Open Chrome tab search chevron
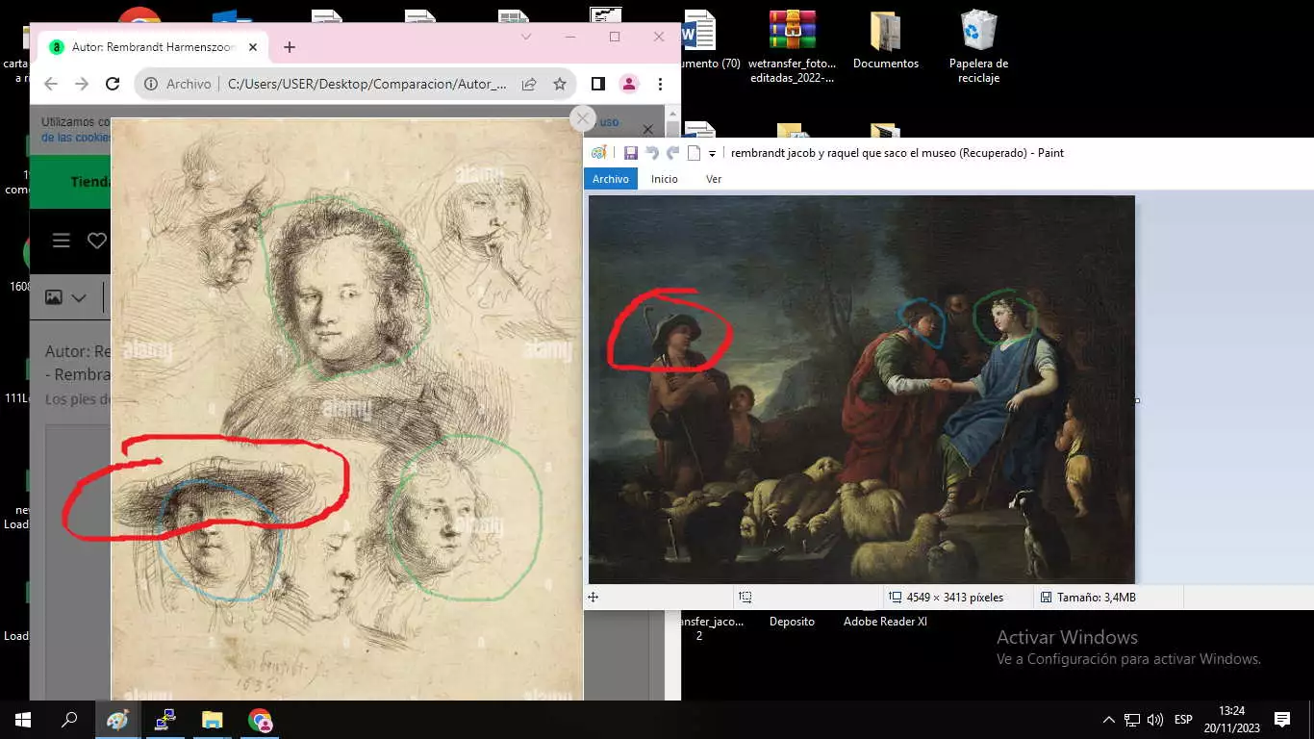1314x739 pixels. tap(526, 37)
